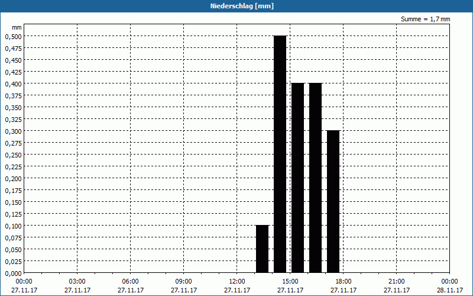Click the 00:00 28.11.17 time label

450,286
